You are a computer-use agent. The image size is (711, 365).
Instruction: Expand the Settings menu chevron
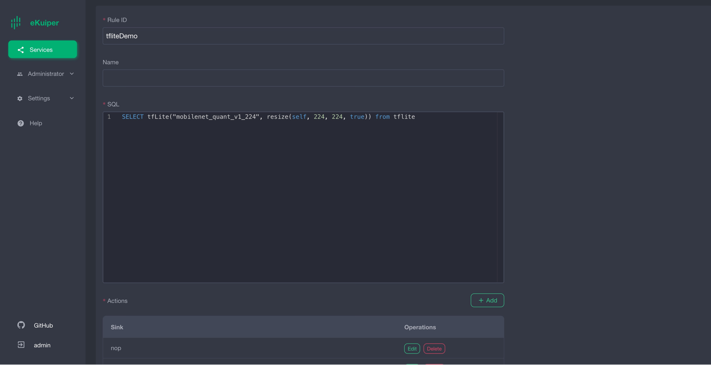(72, 98)
